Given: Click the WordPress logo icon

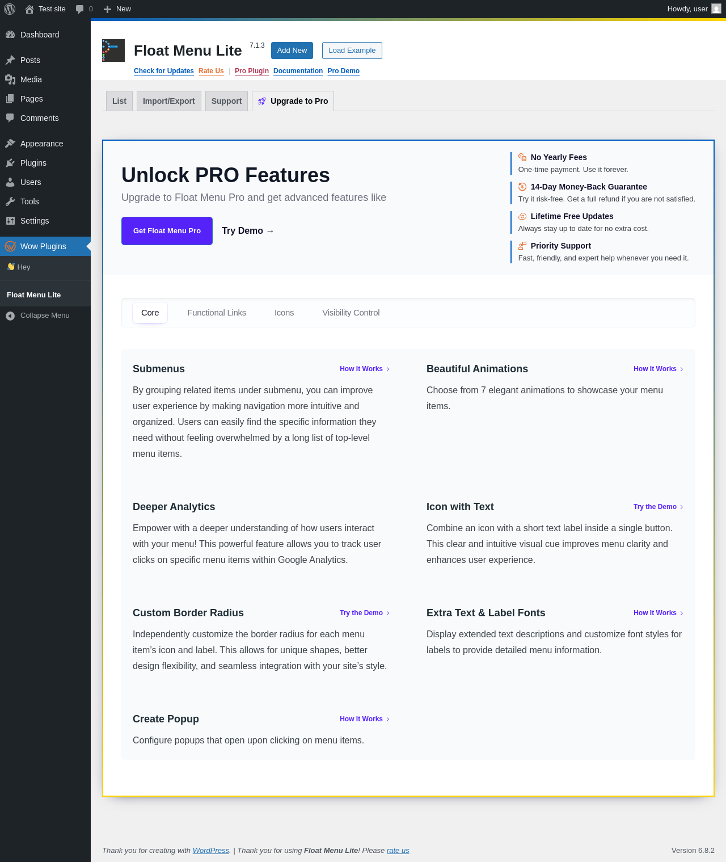Looking at the screenshot, I should (x=10, y=9).
